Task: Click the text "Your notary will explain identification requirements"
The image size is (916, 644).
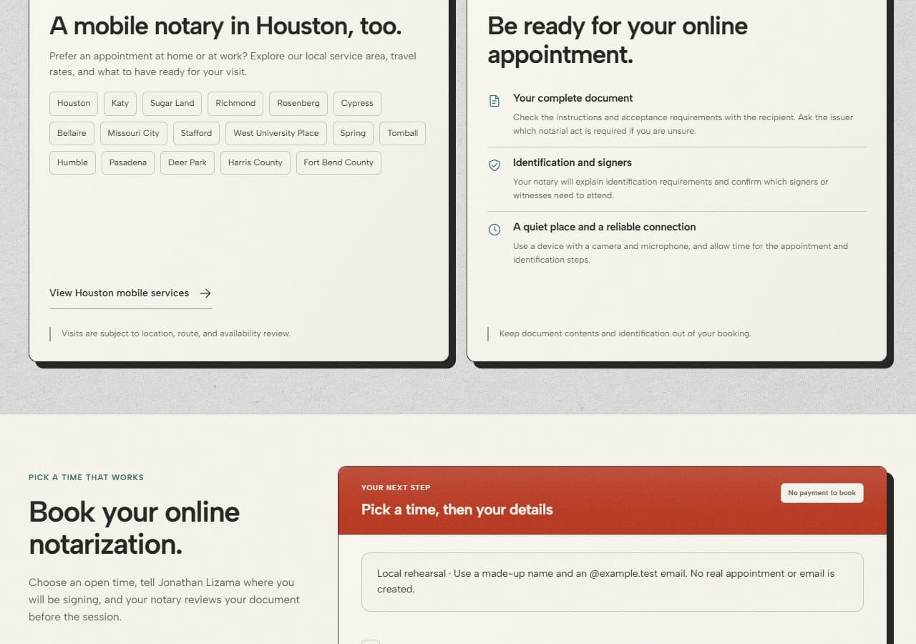Action: 671,188
